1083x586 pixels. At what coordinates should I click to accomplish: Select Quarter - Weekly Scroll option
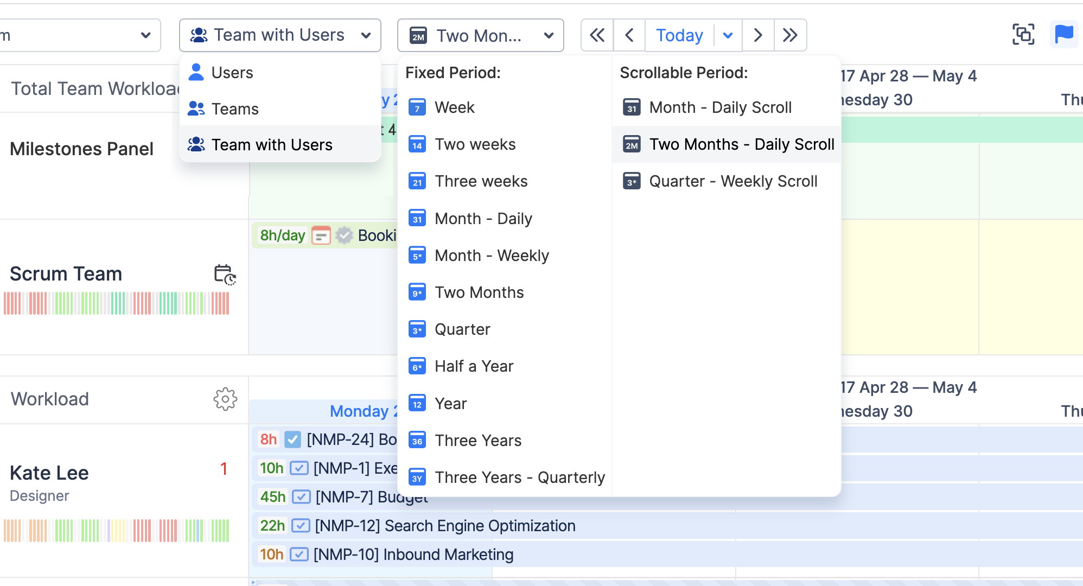point(732,181)
